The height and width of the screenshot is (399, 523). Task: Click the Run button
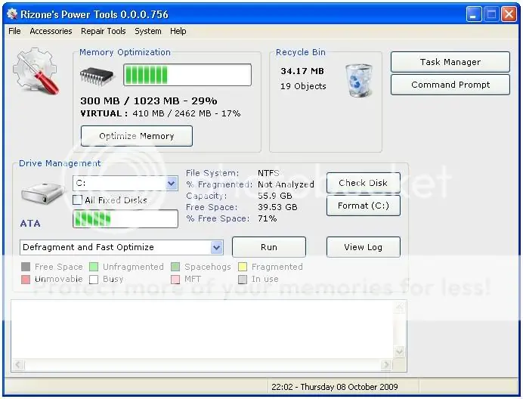(269, 247)
